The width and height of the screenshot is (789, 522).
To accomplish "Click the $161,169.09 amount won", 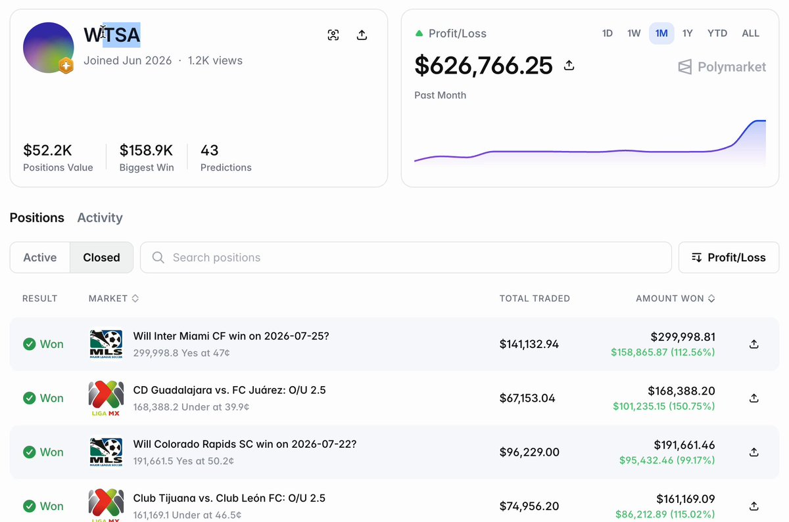I will (686, 498).
